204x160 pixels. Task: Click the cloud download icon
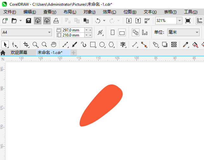point(38,21)
